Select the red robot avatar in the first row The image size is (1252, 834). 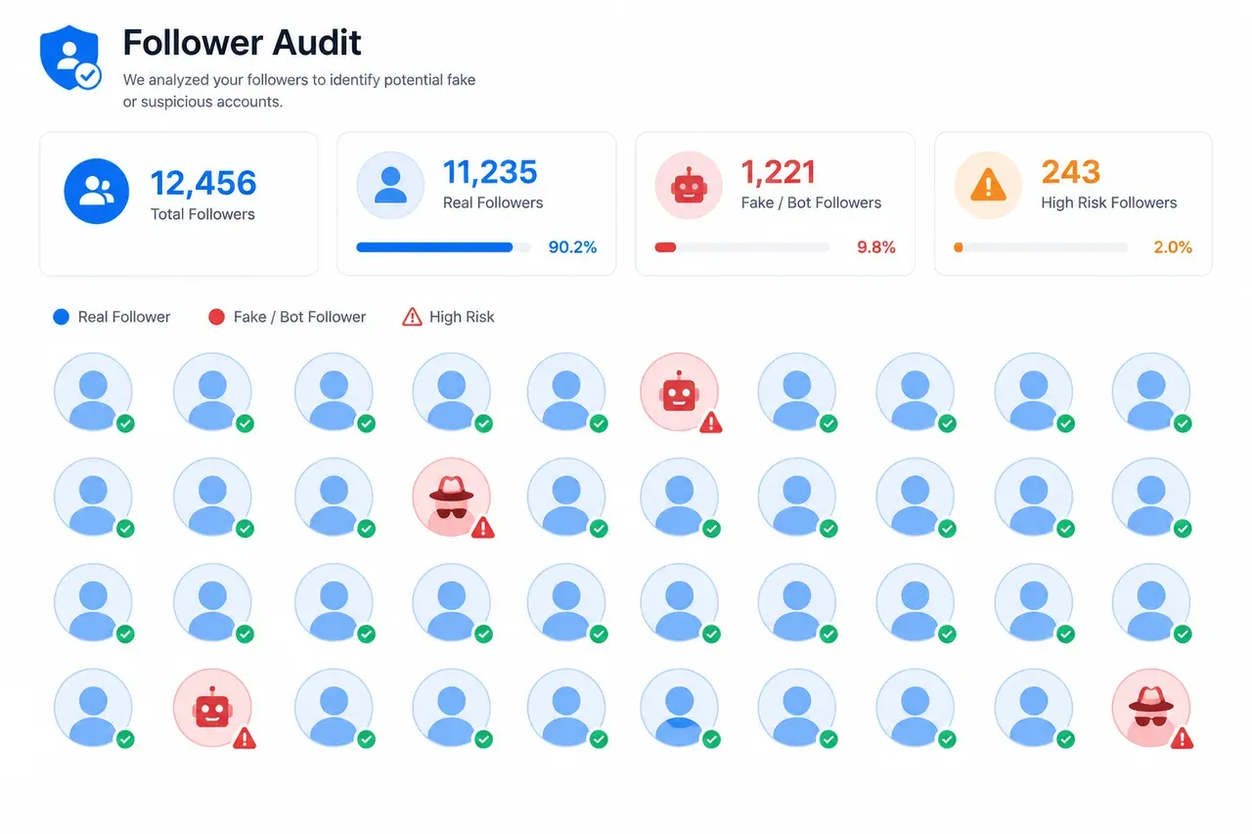click(x=679, y=392)
